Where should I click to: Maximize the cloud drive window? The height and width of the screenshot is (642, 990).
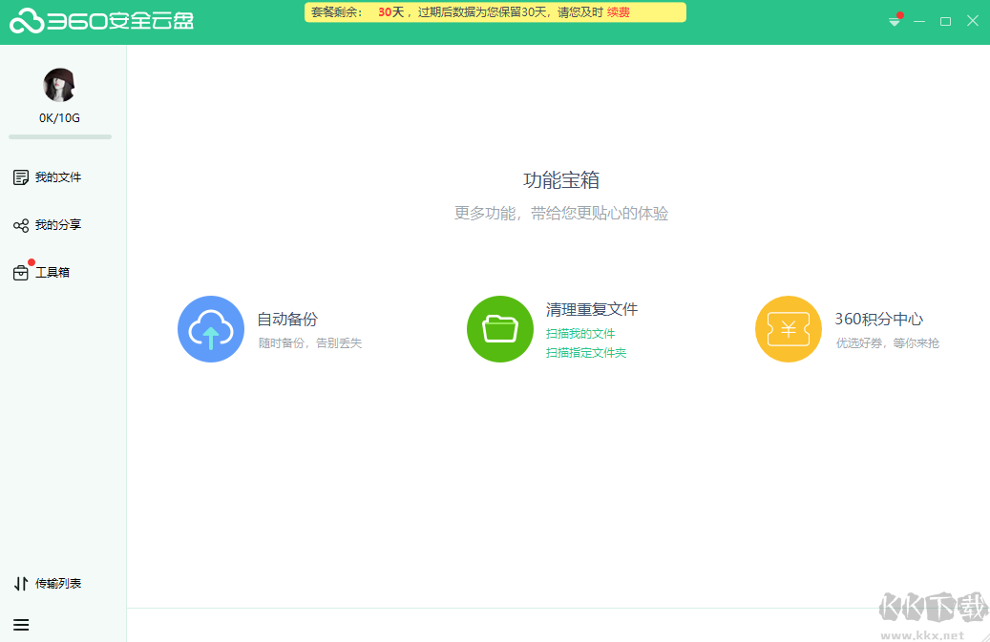pos(945,20)
